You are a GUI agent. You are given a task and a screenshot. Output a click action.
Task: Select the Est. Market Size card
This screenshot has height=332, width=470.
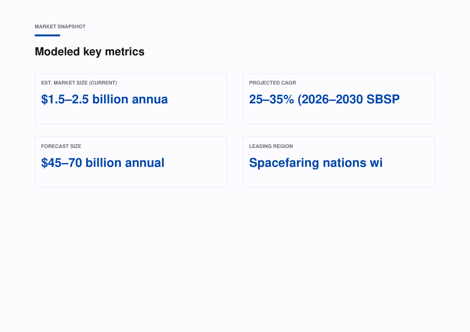tap(130, 99)
